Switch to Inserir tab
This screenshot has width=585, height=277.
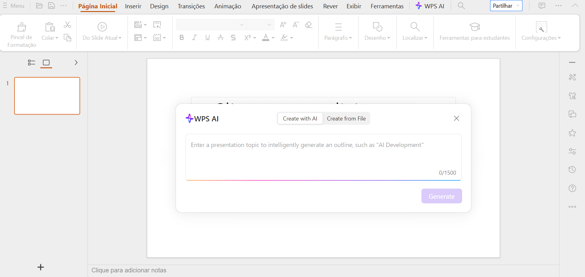pyautogui.click(x=133, y=6)
